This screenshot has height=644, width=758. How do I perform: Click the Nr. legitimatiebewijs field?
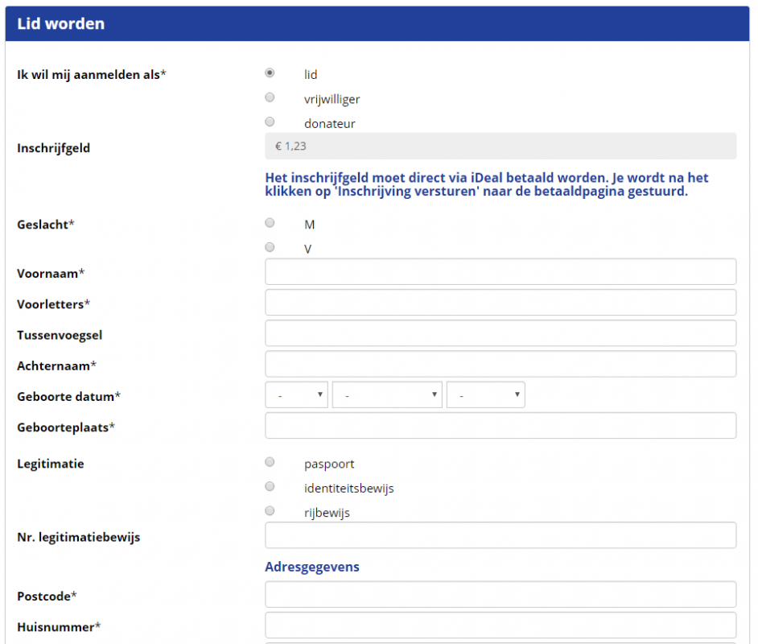click(500, 535)
